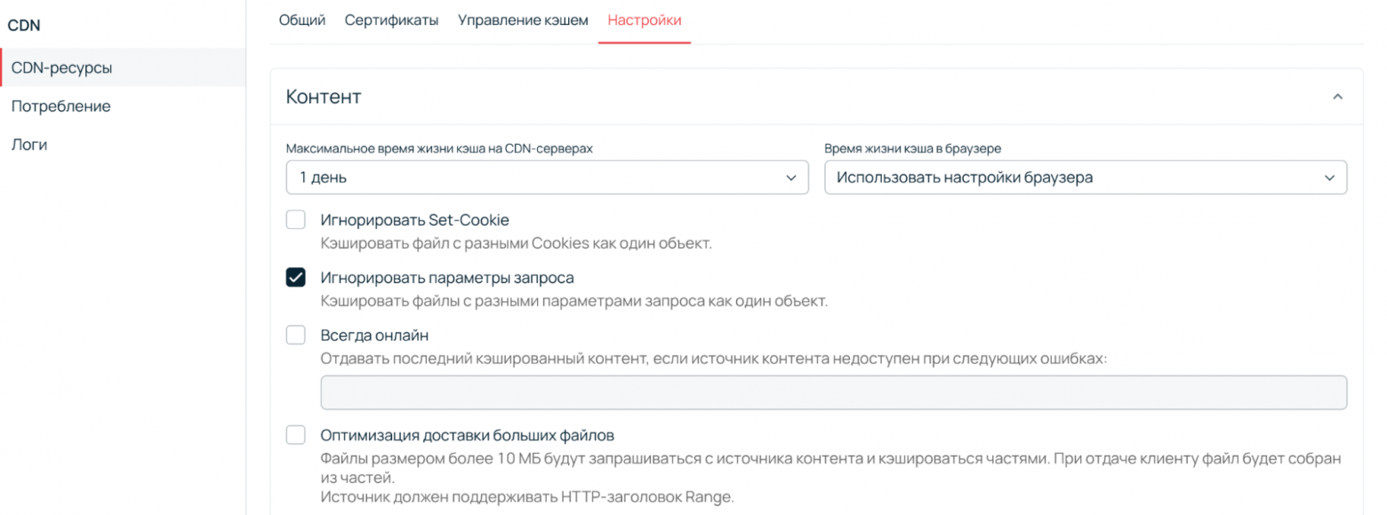Image resolution: width=1387 pixels, height=515 pixels.
Task: Enable Оптимизация доставки больших файлов
Action: point(295,434)
